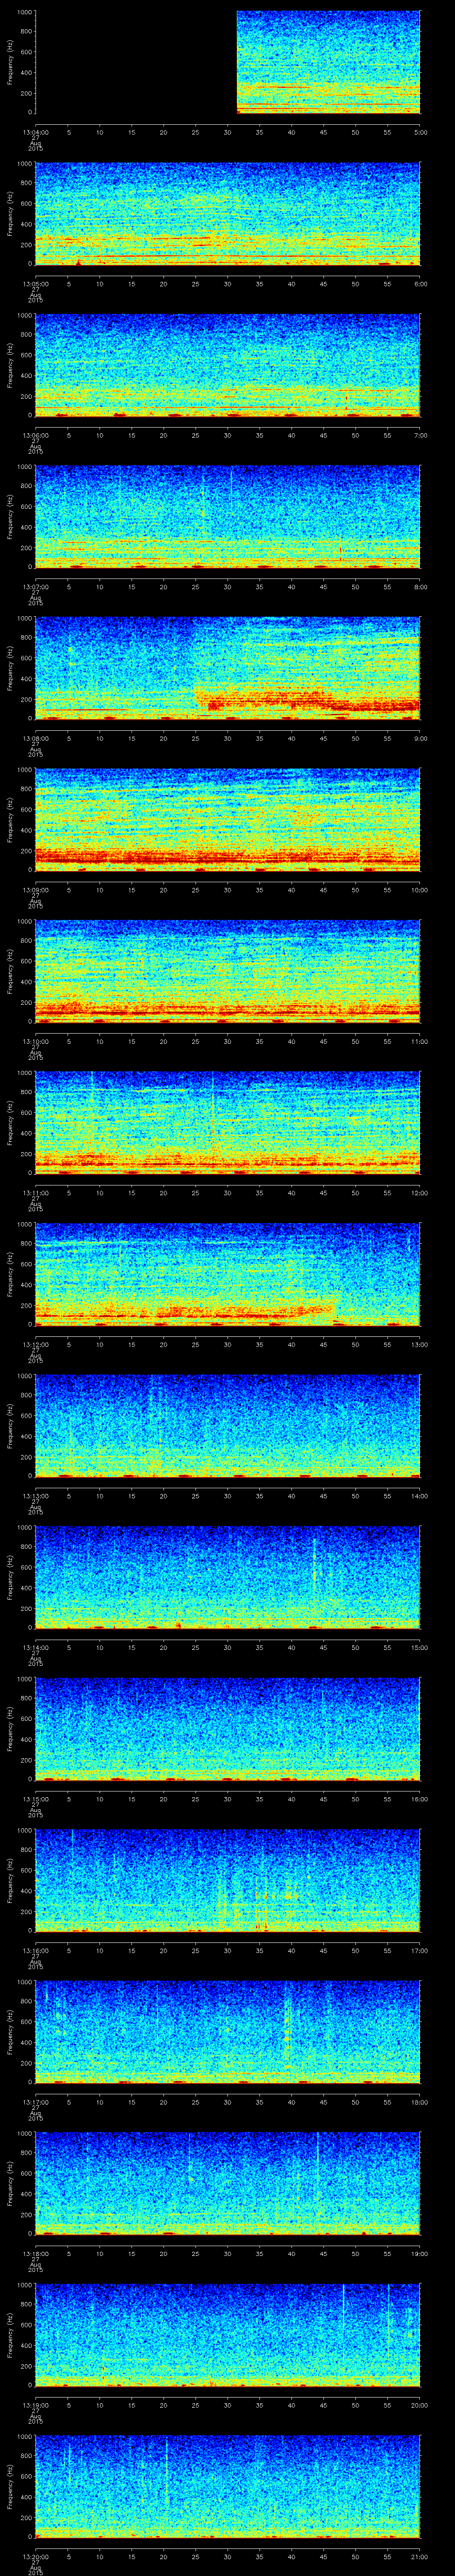Click the spectrogram panel starting at 13:04:00
The height and width of the screenshot is (2576, 455).
[228, 62]
